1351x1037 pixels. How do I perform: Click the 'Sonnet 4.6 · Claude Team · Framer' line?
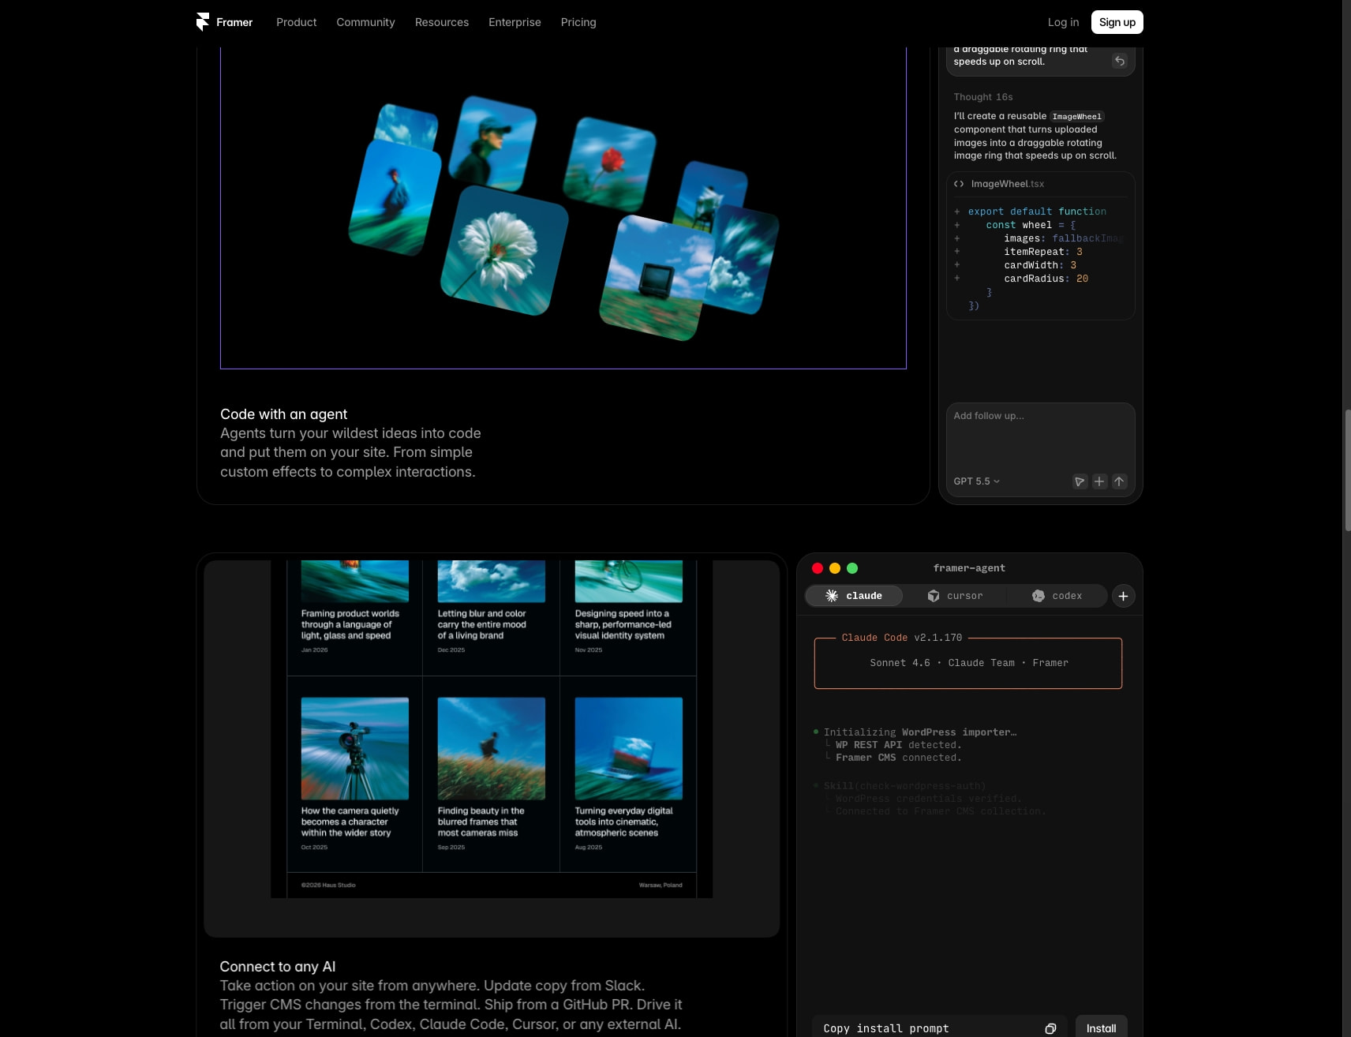tap(969, 663)
